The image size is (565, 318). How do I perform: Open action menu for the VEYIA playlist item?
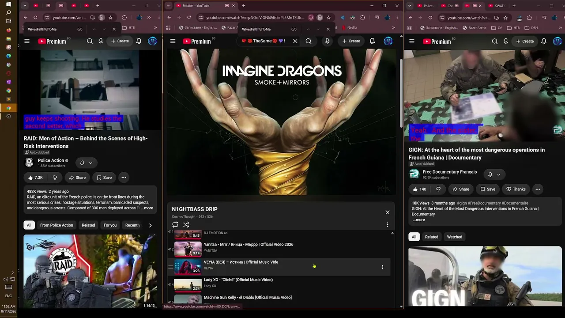point(383,267)
